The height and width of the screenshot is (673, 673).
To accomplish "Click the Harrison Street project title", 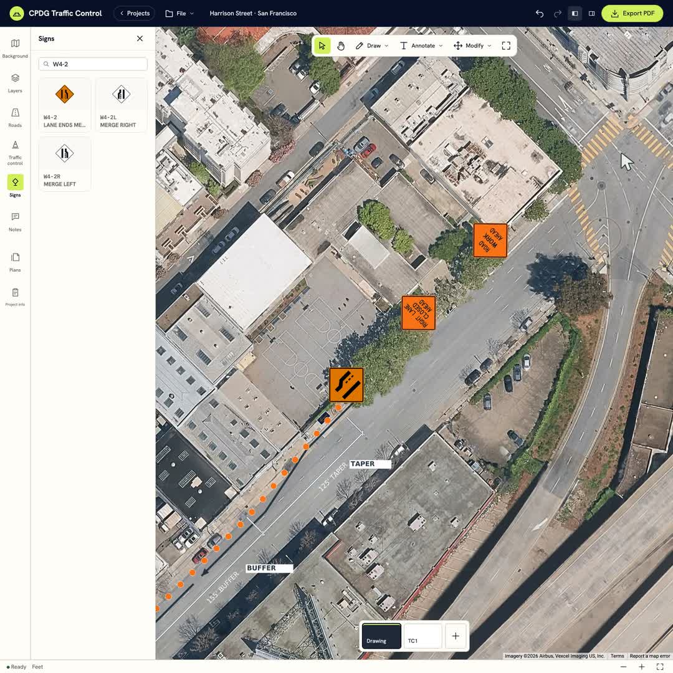I will pos(253,13).
